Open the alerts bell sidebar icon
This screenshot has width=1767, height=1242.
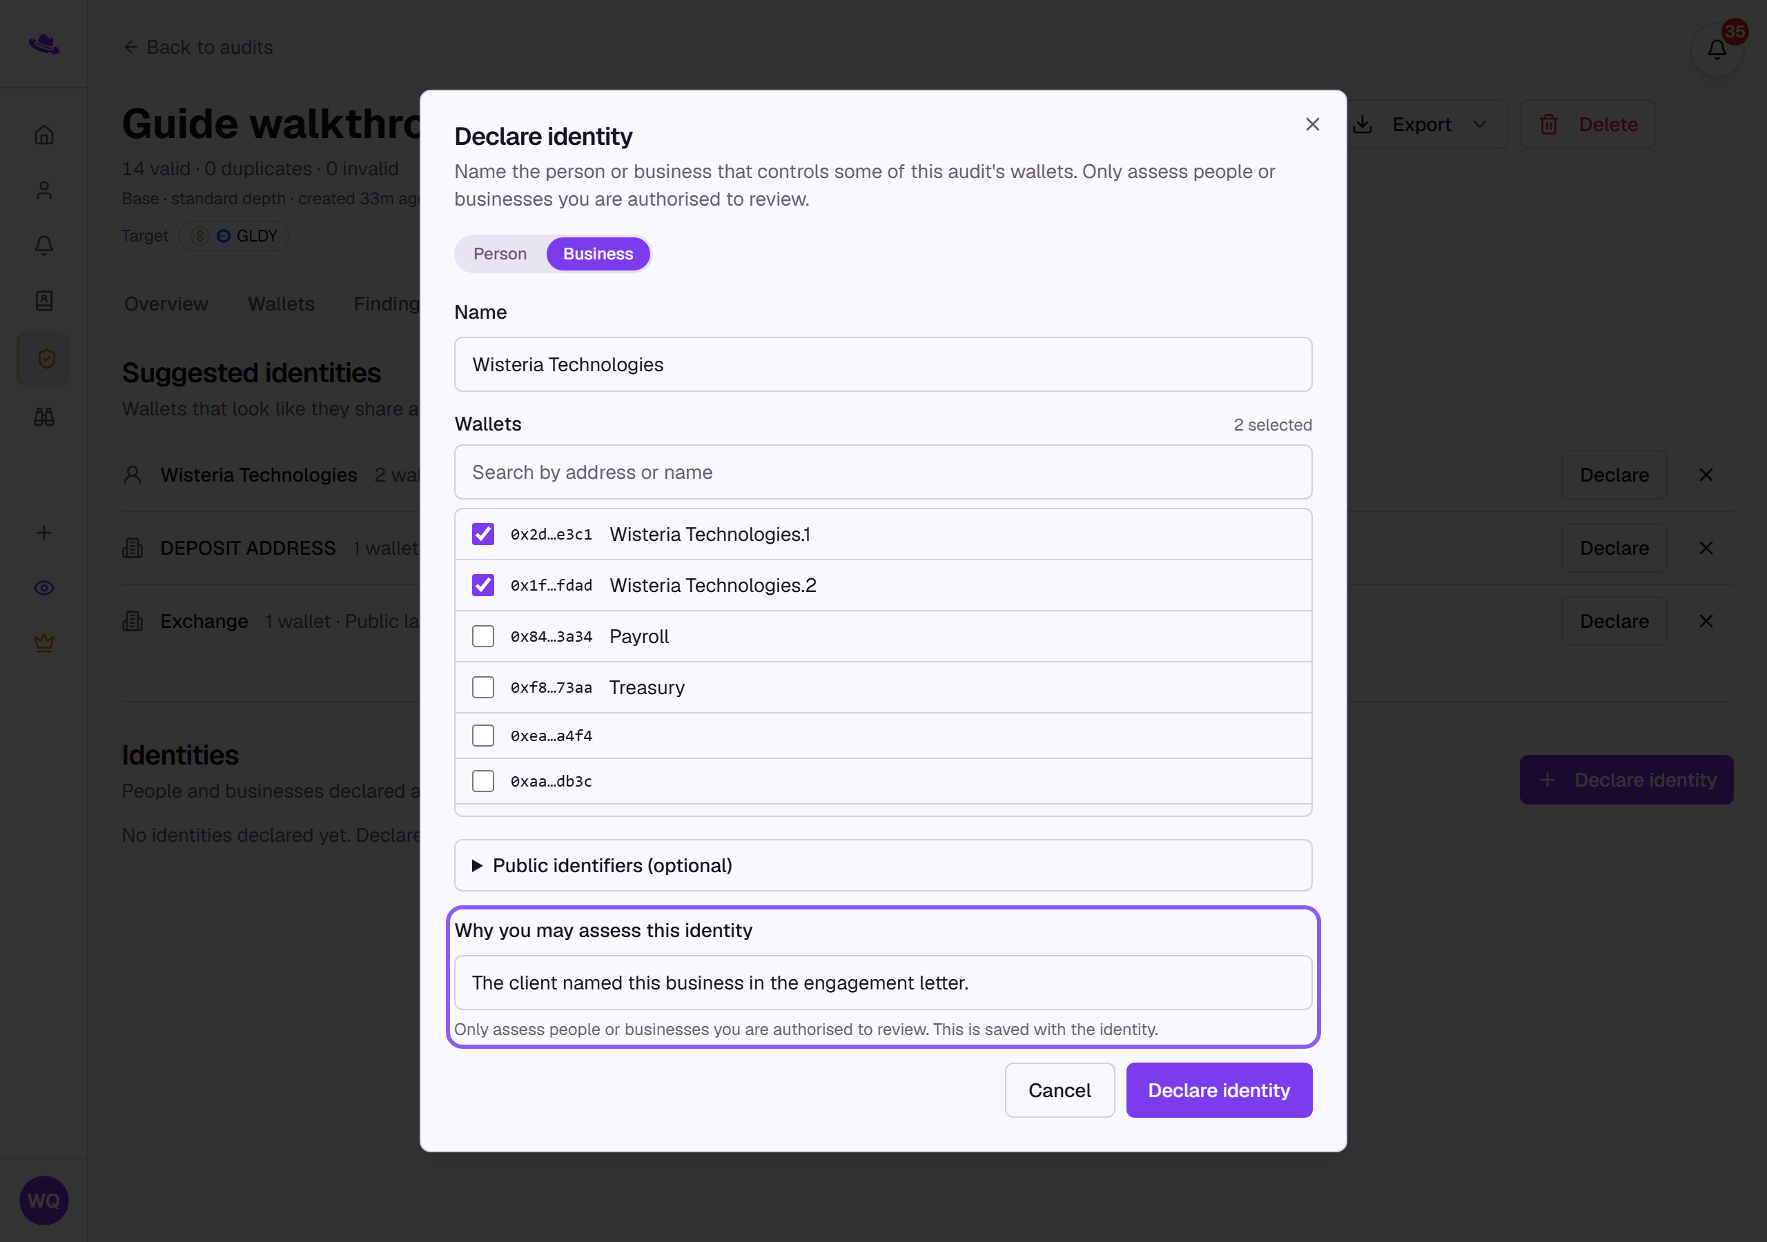pyautogui.click(x=44, y=246)
